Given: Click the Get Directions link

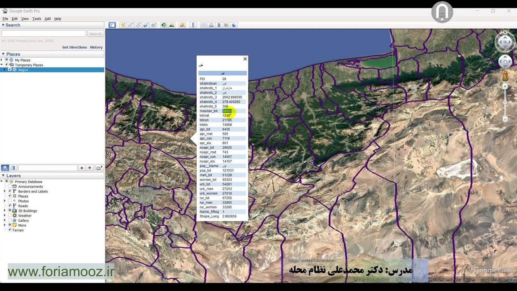Looking at the screenshot, I should point(74,47).
